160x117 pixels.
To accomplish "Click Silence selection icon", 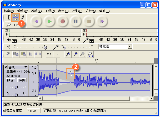I will click(x=38, y=54).
